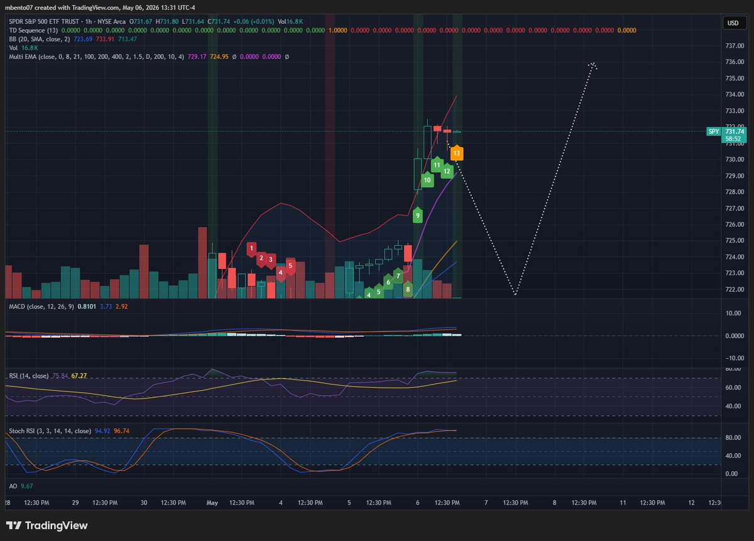Click the 727.00 price axis label

tap(734, 209)
